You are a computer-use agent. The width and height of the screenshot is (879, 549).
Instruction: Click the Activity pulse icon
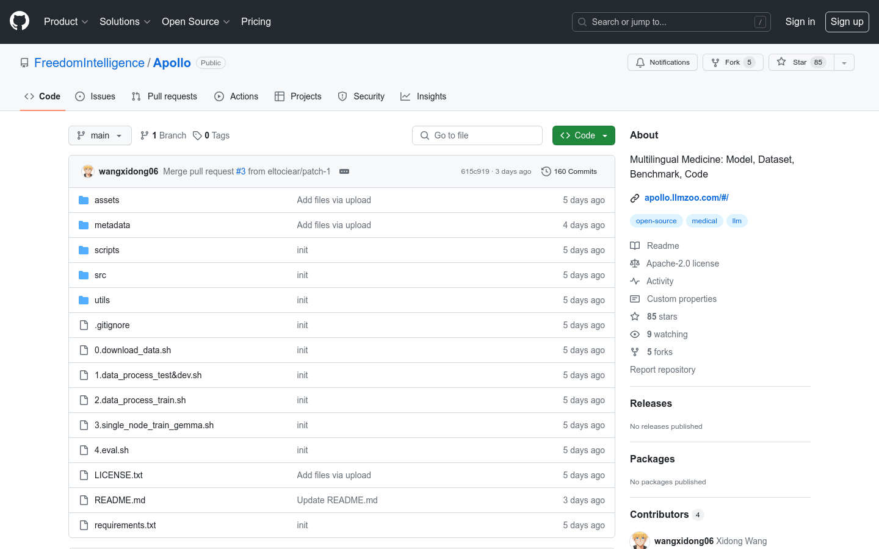pos(635,281)
